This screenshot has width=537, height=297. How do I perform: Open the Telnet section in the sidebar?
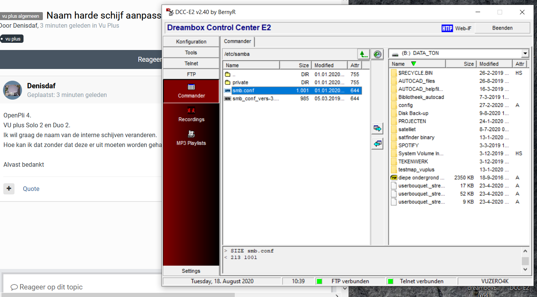click(191, 63)
